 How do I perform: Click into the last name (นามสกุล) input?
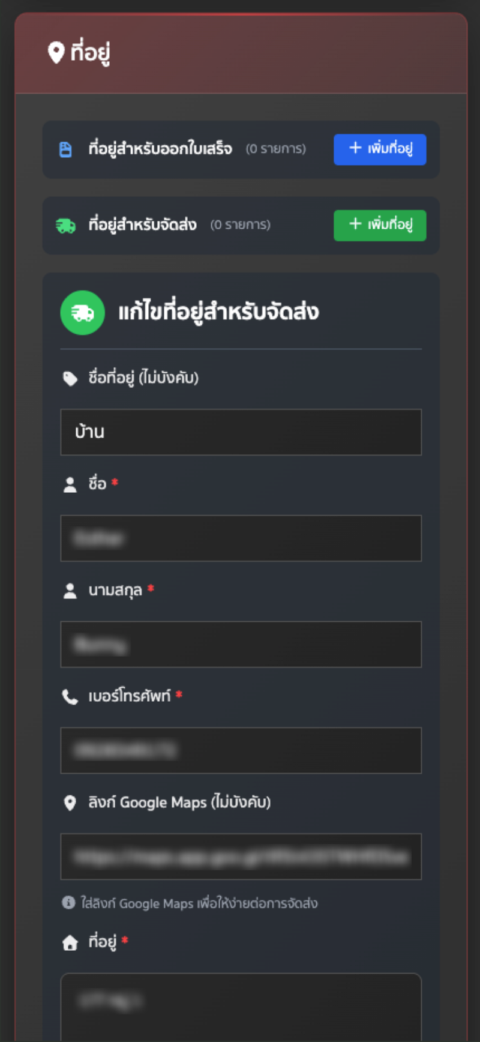pos(241,645)
